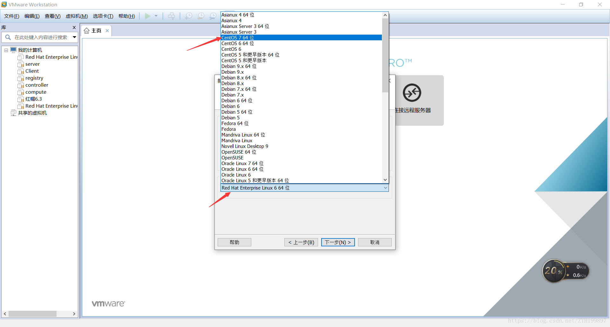Click the 上一步(B) back button
This screenshot has height=327, width=610.
[301, 242]
